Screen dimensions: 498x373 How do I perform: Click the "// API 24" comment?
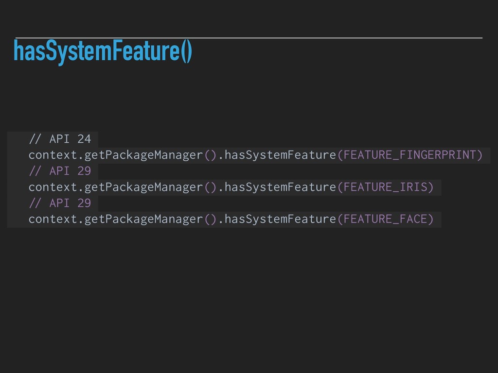(59, 139)
